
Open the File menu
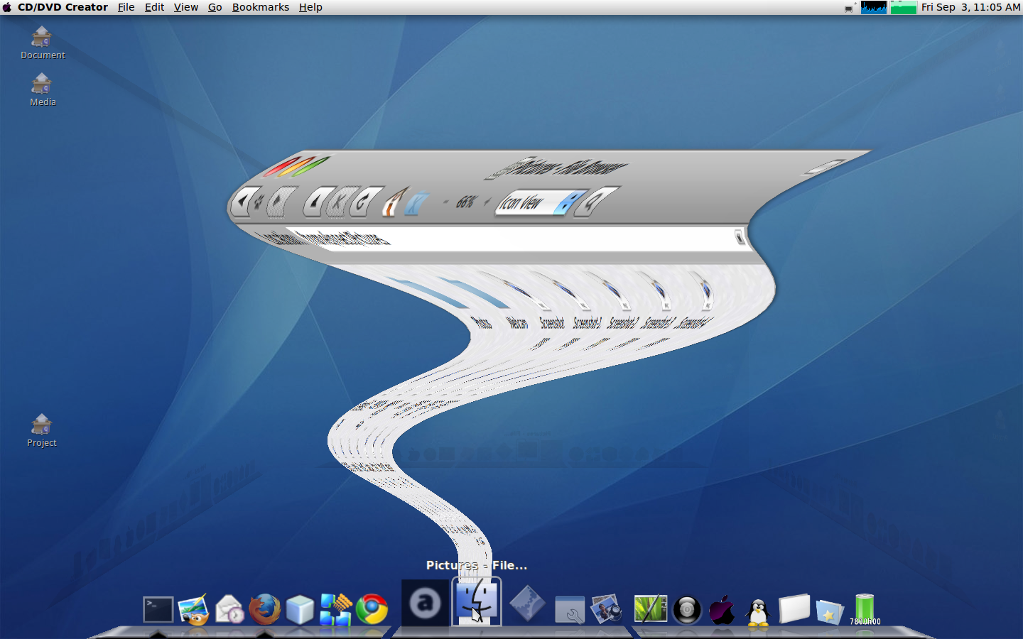126,7
